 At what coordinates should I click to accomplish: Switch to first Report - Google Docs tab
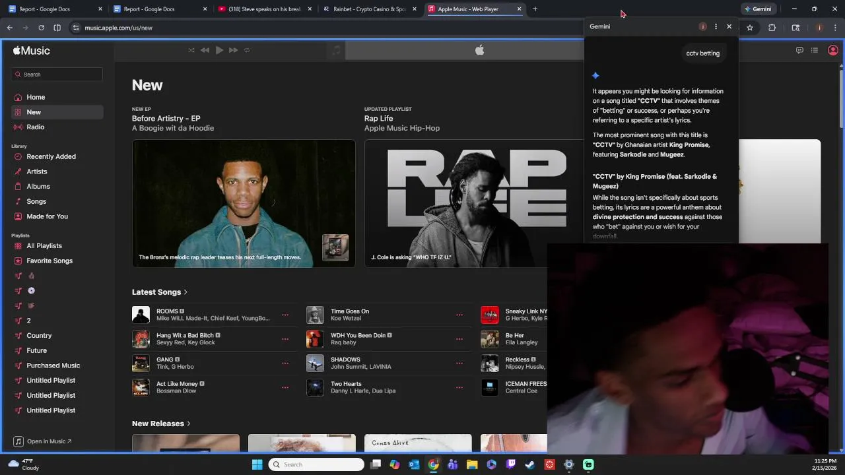point(54,9)
